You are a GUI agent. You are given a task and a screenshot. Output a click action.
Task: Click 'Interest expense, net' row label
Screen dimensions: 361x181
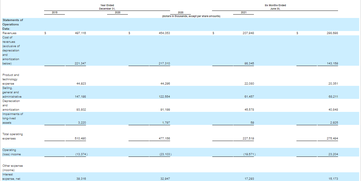[11, 177]
